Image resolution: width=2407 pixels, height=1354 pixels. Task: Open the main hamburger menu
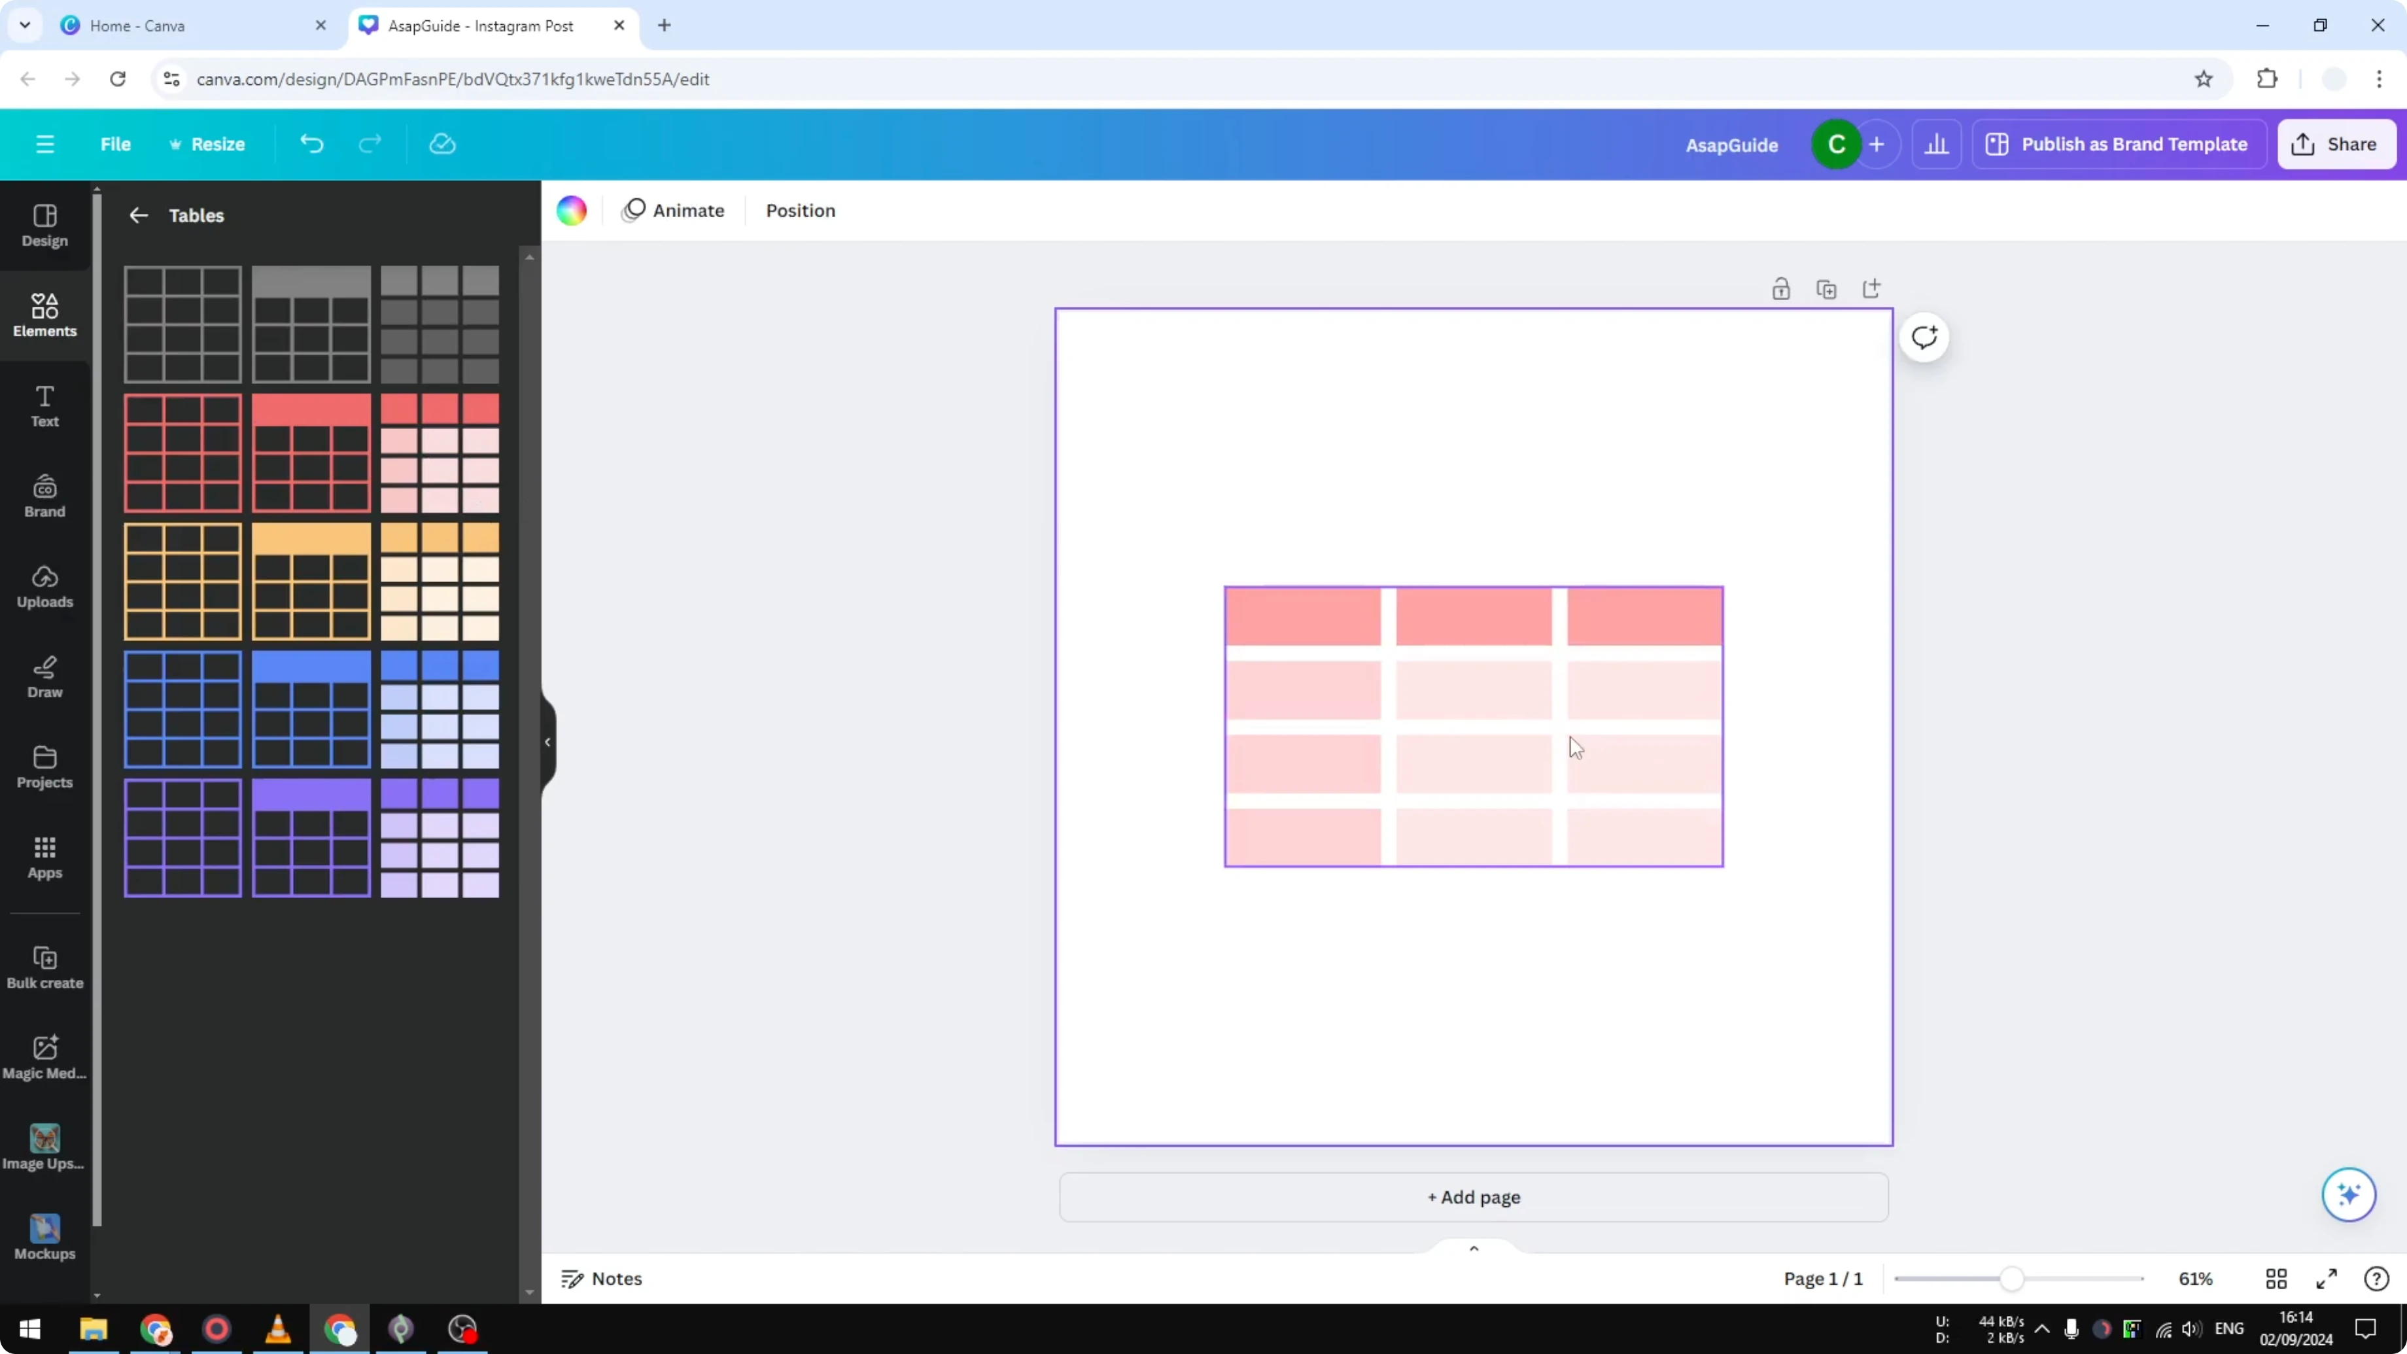(x=45, y=144)
